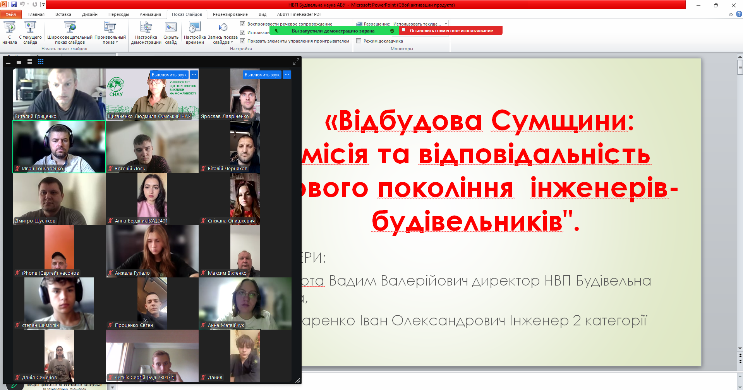Toggle show media controls checkbox

click(243, 41)
